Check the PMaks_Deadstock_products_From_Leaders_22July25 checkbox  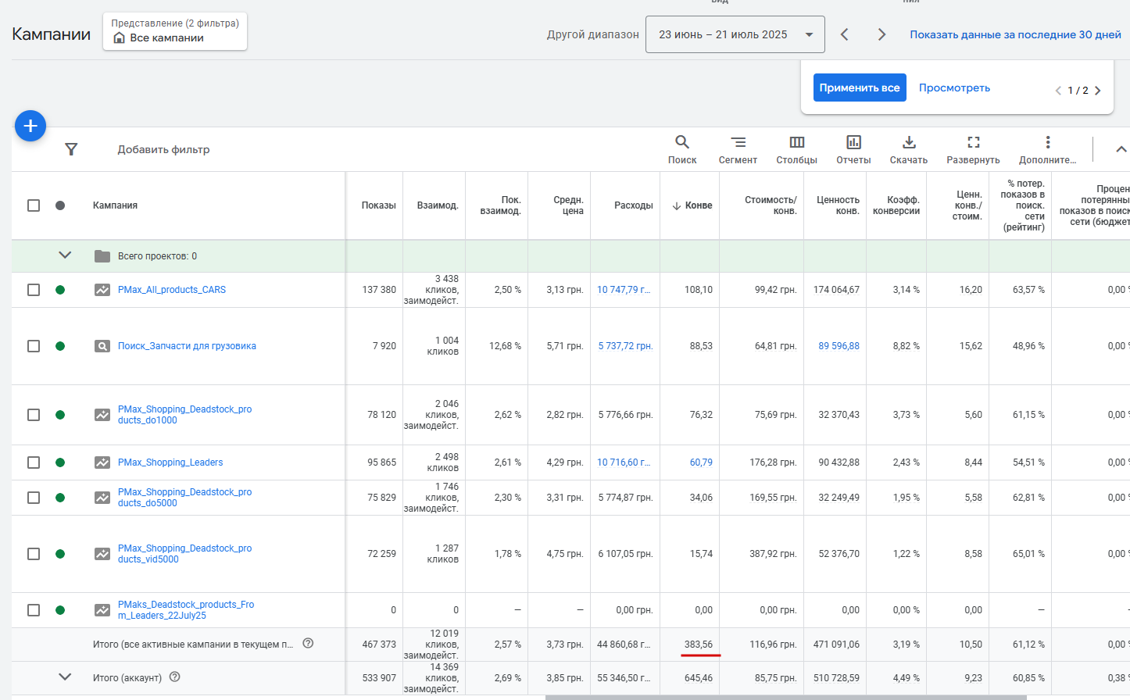tap(34, 610)
